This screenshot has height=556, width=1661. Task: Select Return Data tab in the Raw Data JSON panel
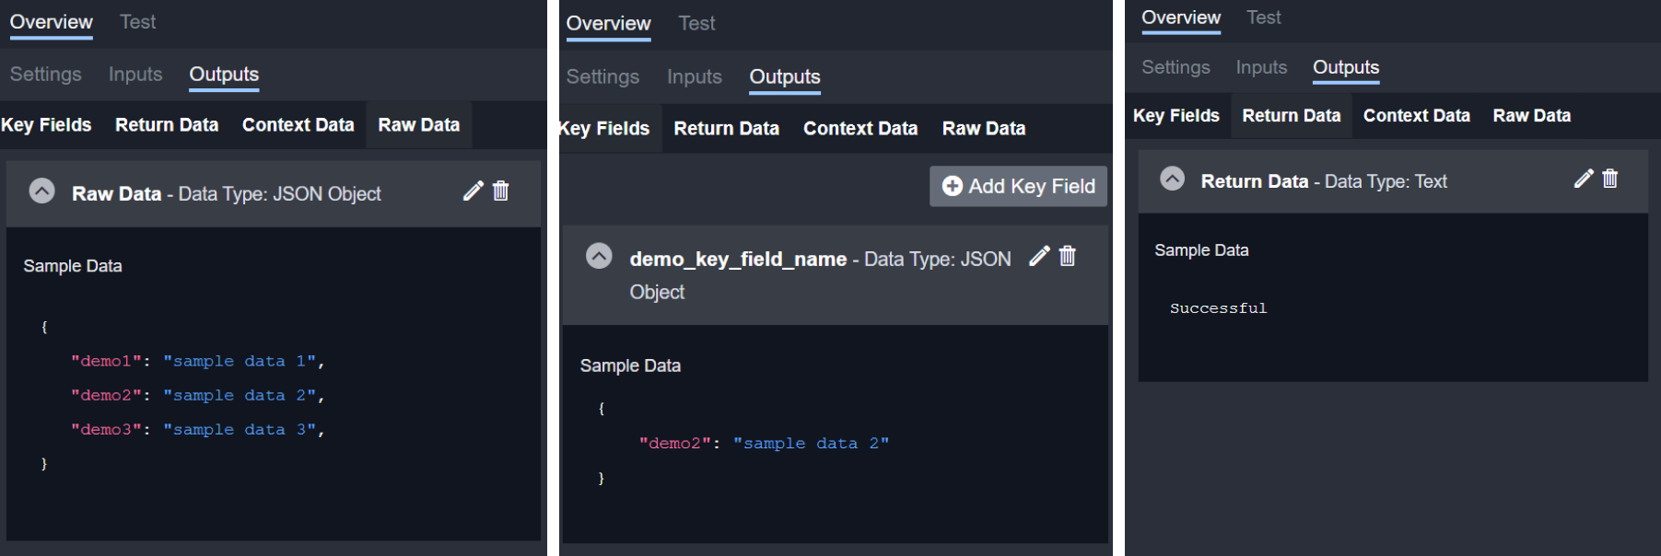click(167, 125)
